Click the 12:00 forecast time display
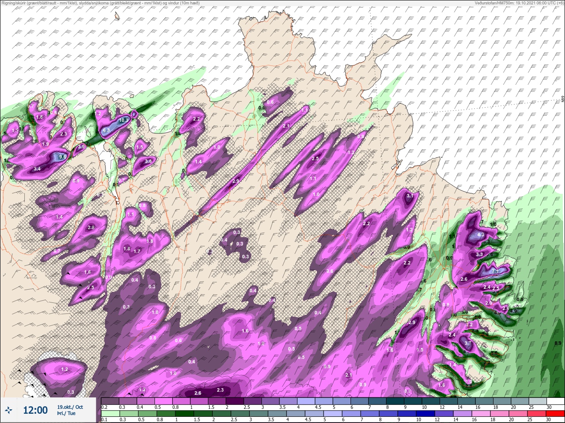This screenshot has height=423, width=565. pos(35,410)
